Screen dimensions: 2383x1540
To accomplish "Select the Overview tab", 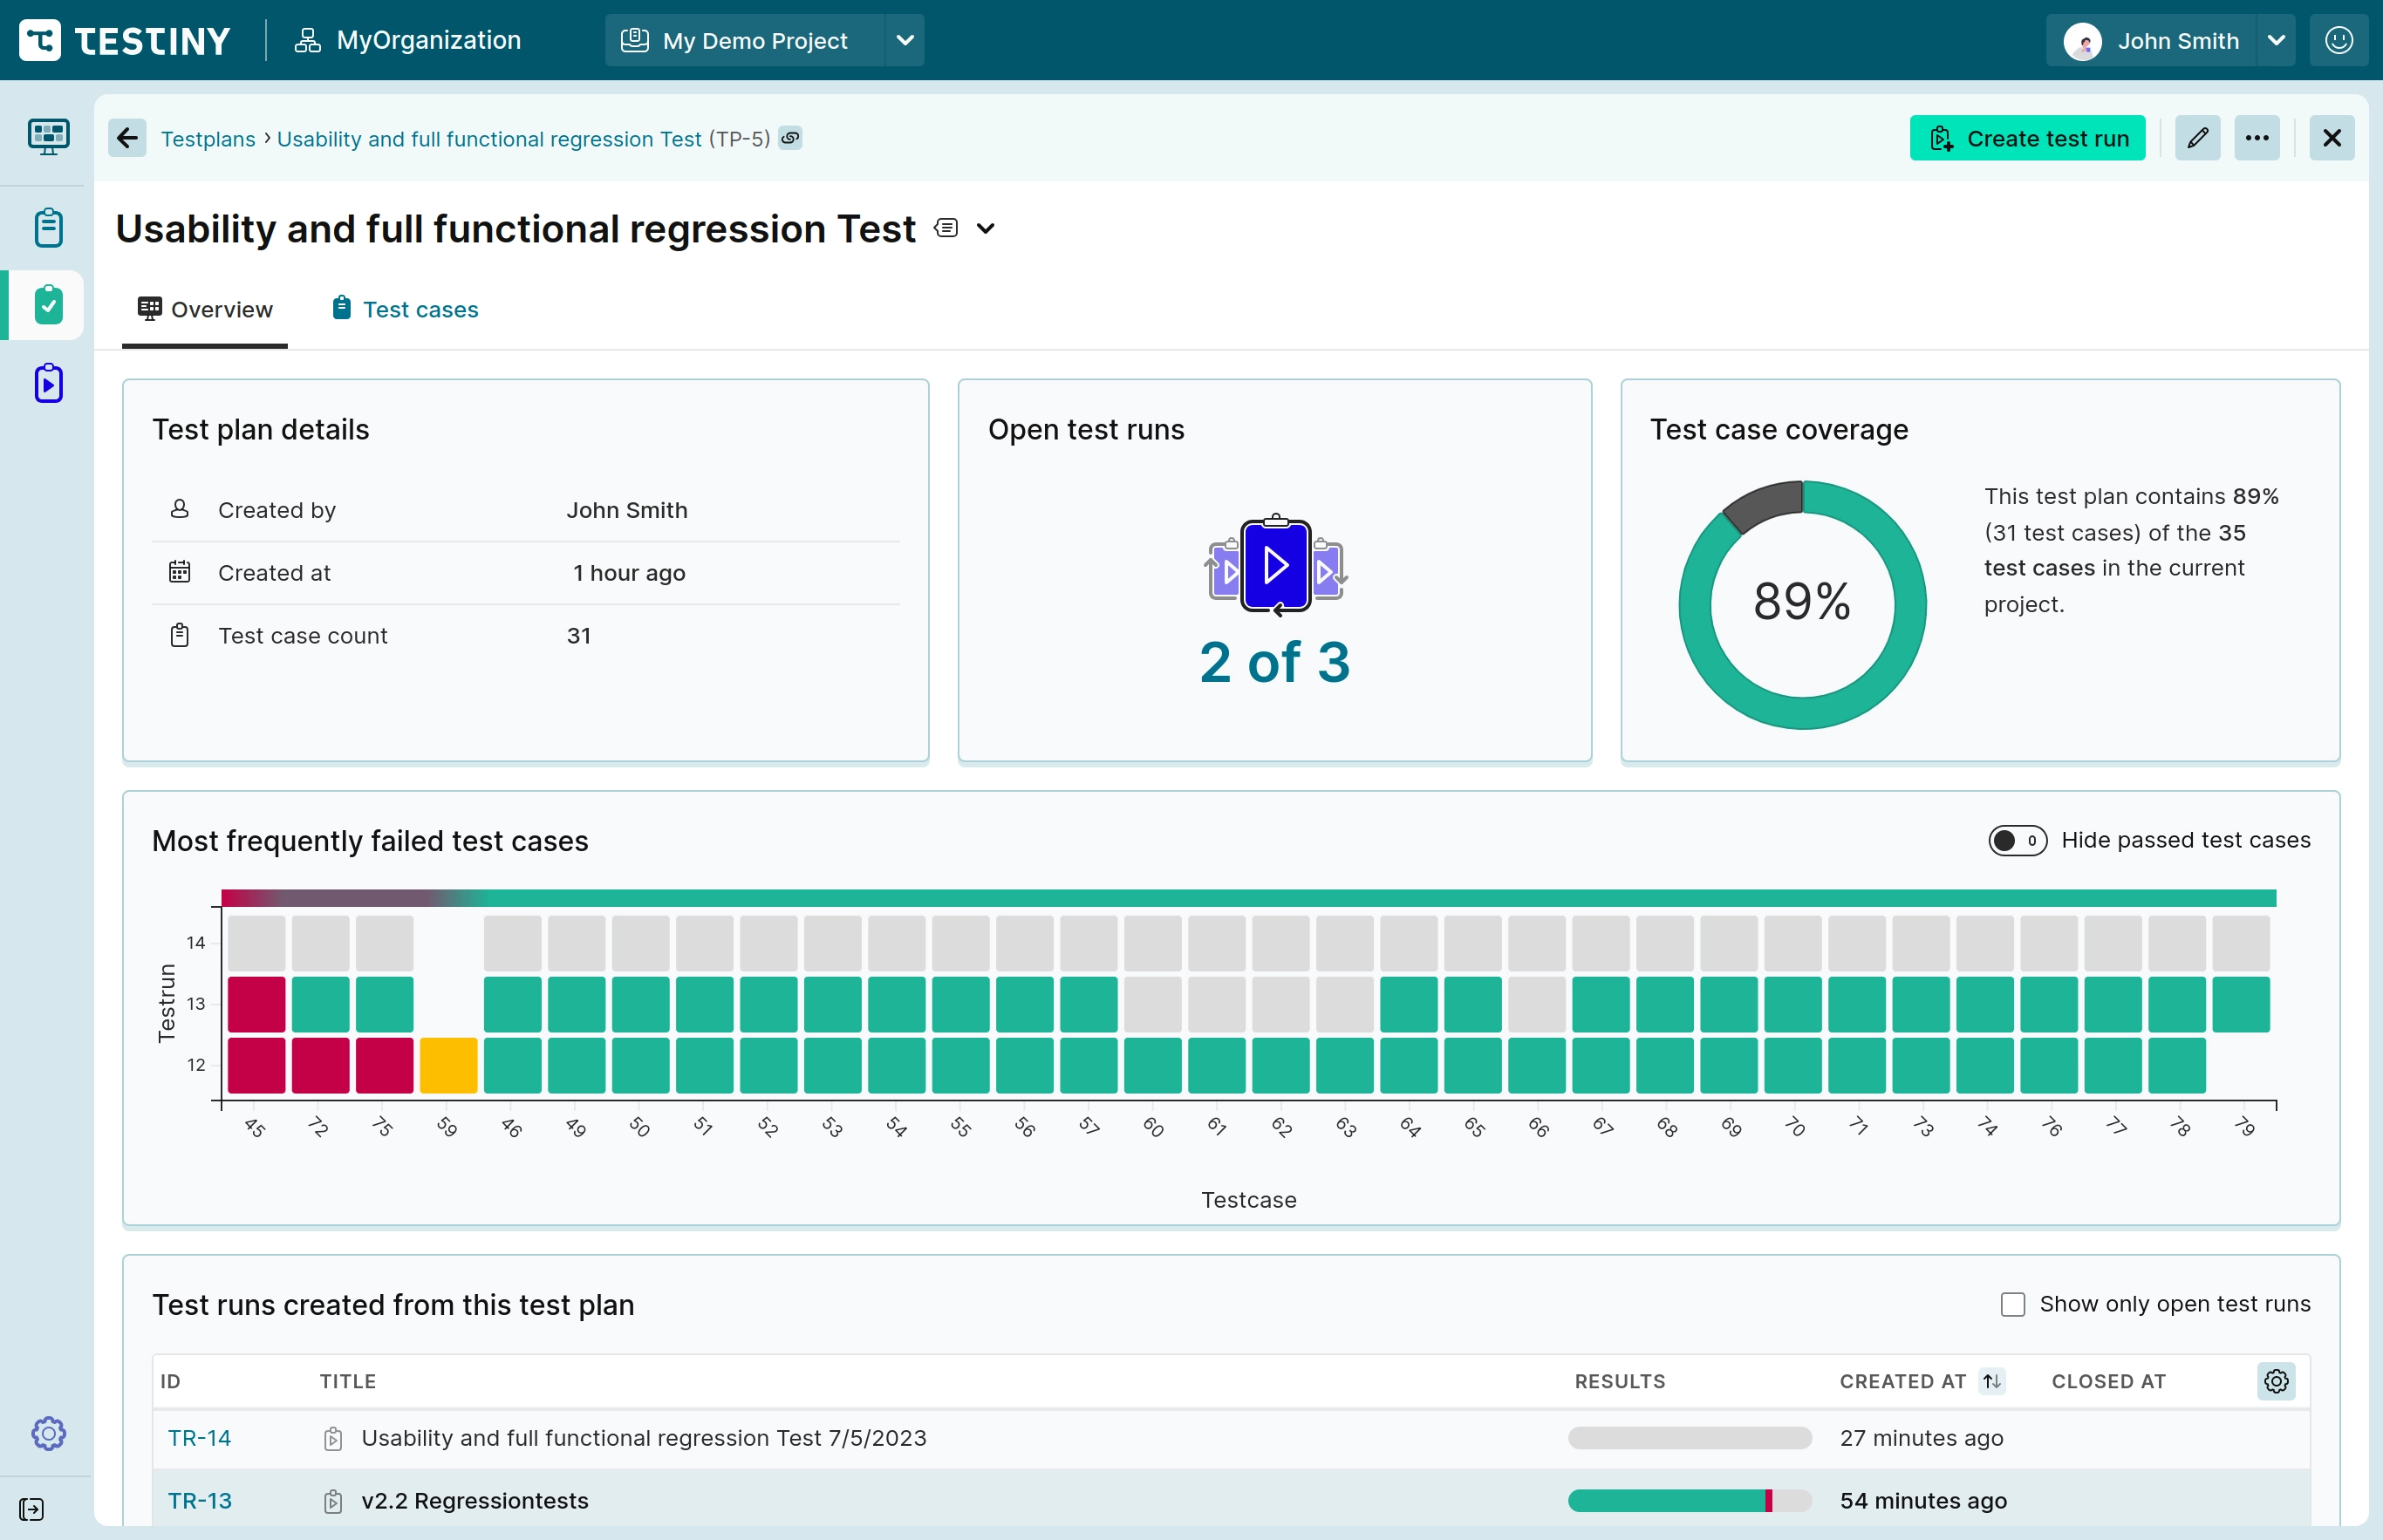I will click(x=221, y=309).
